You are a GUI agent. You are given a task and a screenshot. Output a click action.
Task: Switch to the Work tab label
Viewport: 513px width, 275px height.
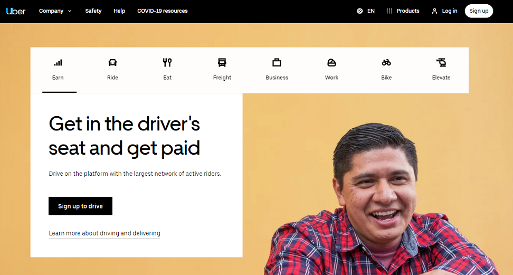point(331,78)
